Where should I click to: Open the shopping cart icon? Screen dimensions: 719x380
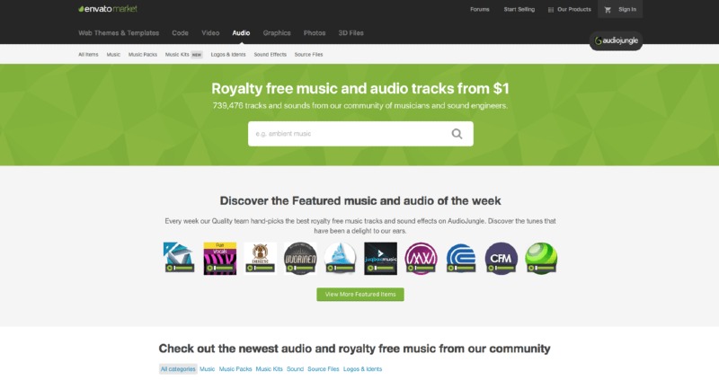point(608,10)
